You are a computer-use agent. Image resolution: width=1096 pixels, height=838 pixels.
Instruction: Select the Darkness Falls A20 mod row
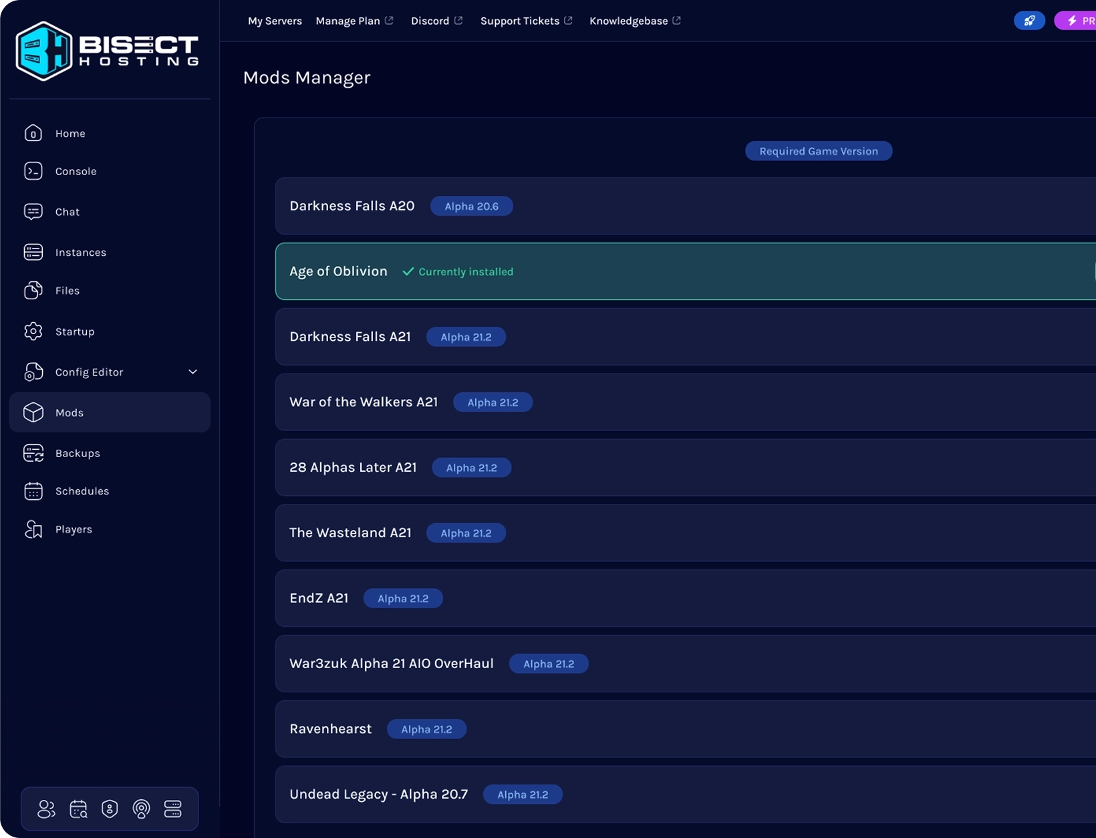pyautogui.click(x=686, y=206)
